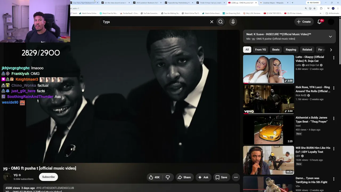Filter recommendations by Related
The height and width of the screenshot is (192, 341).
[307, 50]
